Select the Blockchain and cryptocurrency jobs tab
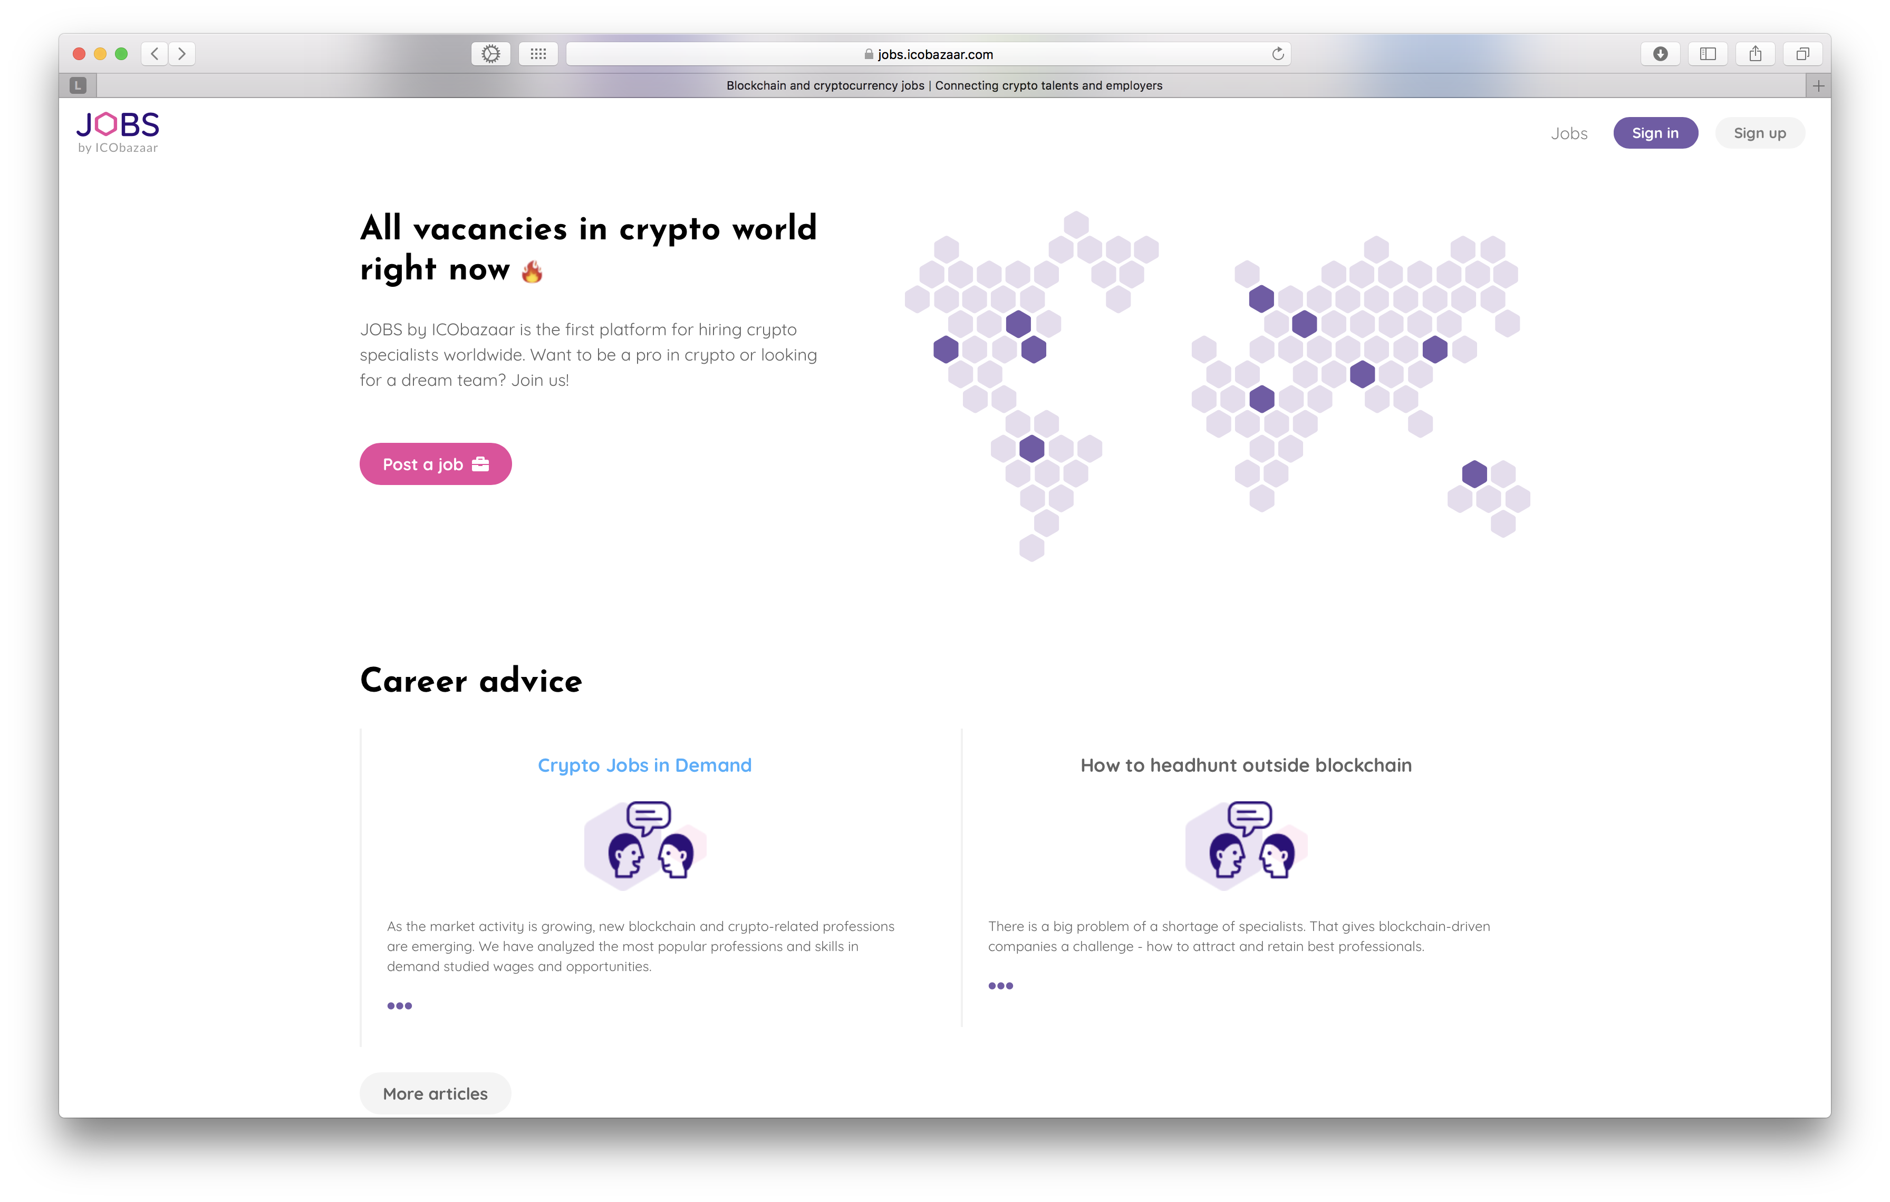Image resolution: width=1890 pixels, height=1202 pixels. coord(944,85)
